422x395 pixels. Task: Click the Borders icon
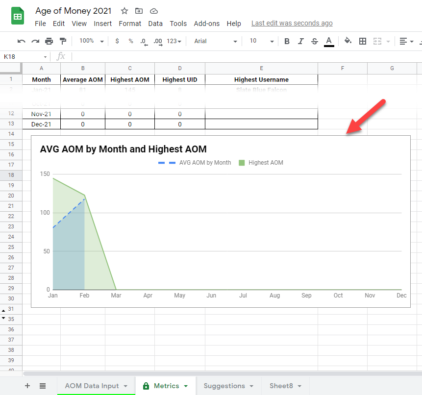pos(363,41)
